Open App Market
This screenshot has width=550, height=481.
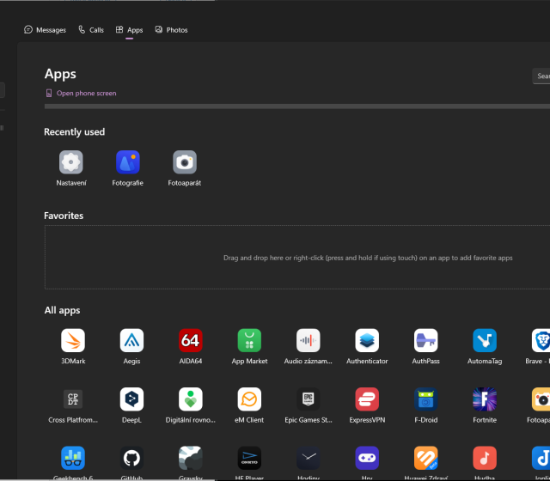[249, 341]
